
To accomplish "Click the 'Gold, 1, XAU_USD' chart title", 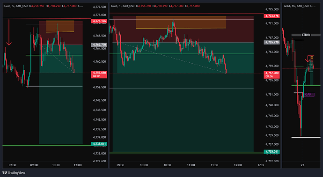I will [x=123, y=6].
